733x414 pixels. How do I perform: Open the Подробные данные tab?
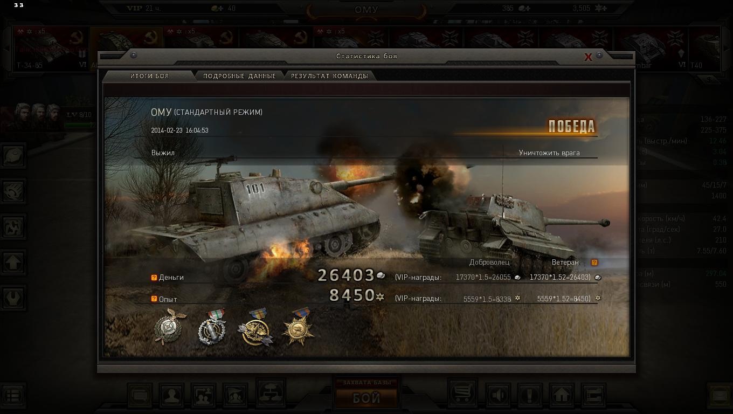239,76
